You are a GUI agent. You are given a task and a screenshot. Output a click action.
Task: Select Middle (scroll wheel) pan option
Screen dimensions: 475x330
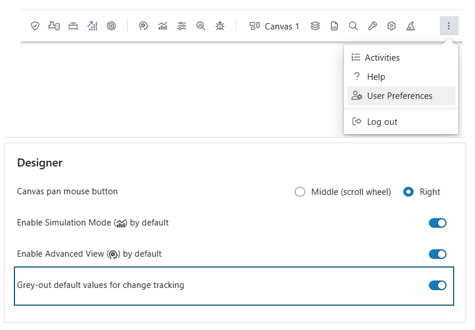300,192
